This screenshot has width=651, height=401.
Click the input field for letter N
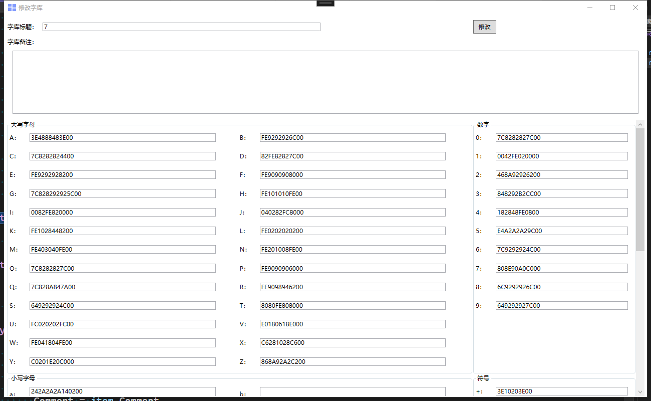(x=353, y=249)
